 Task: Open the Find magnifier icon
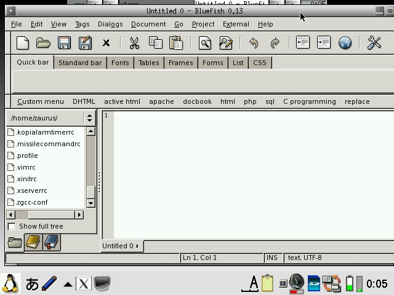205,42
